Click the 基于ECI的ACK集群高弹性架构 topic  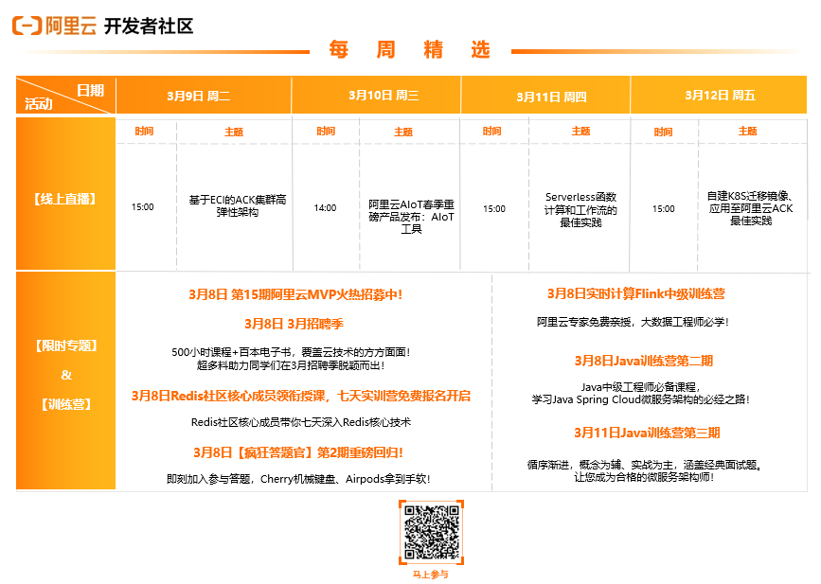pyautogui.click(x=238, y=205)
